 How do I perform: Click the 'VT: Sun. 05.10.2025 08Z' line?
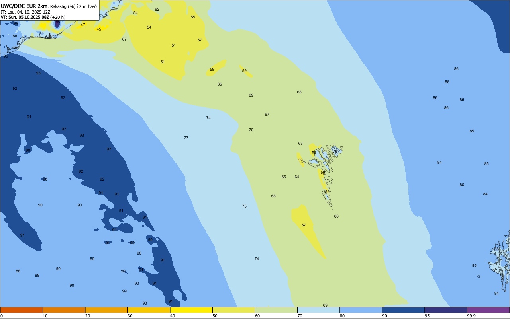point(25,17)
